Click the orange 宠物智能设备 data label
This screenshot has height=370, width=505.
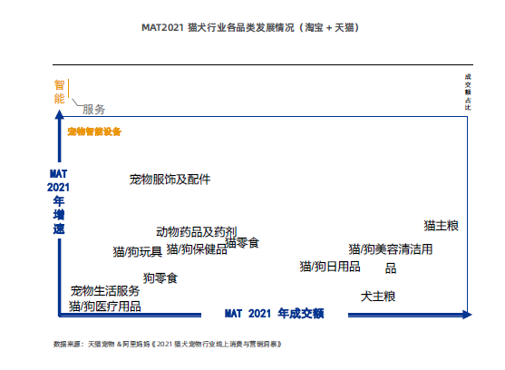pyautogui.click(x=94, y=131)
